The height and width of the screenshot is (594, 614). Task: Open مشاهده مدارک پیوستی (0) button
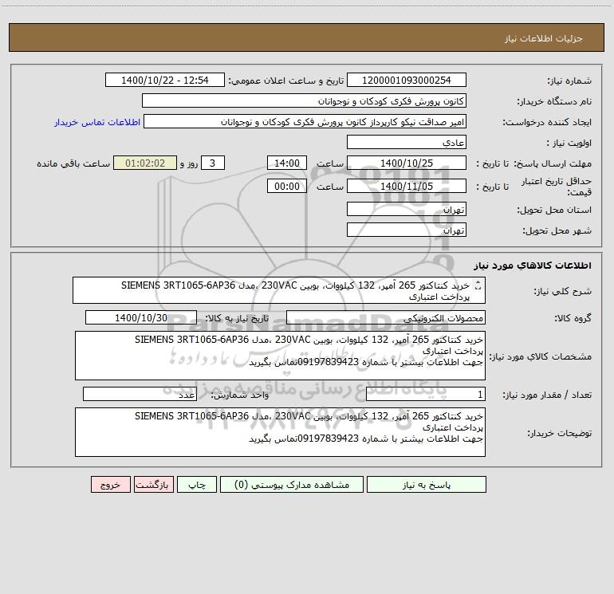click(291, 484)
